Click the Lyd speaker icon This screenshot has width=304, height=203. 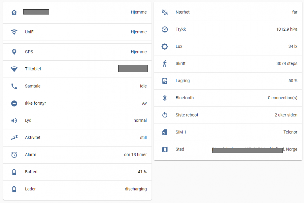14,120
